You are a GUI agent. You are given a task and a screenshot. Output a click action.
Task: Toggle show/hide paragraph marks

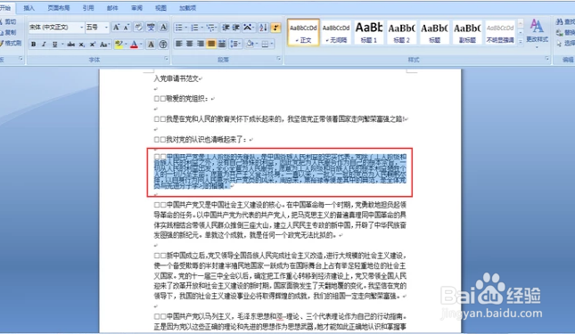pos(275,28)
